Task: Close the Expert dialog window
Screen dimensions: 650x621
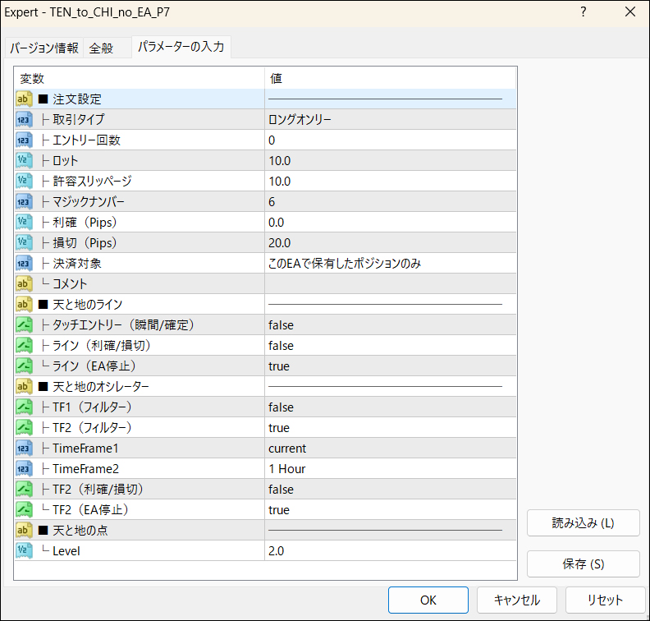Action: click(630, 12)
